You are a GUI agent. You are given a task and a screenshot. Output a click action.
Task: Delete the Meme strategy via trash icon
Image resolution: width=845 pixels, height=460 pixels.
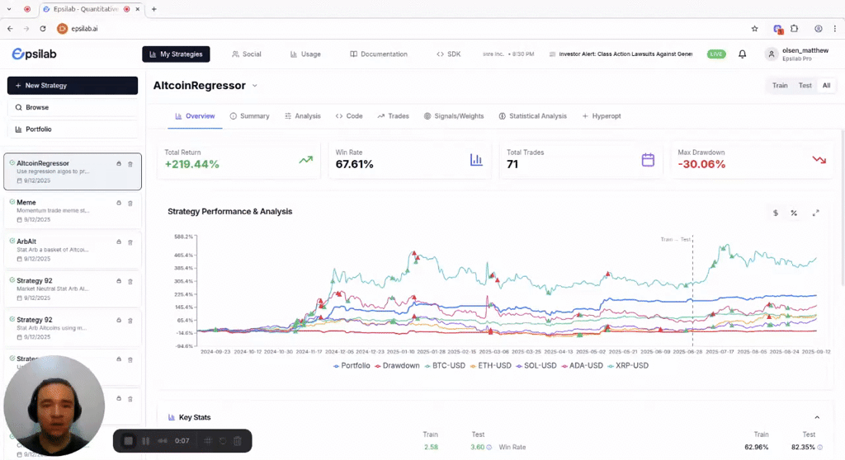coord(130,203)
